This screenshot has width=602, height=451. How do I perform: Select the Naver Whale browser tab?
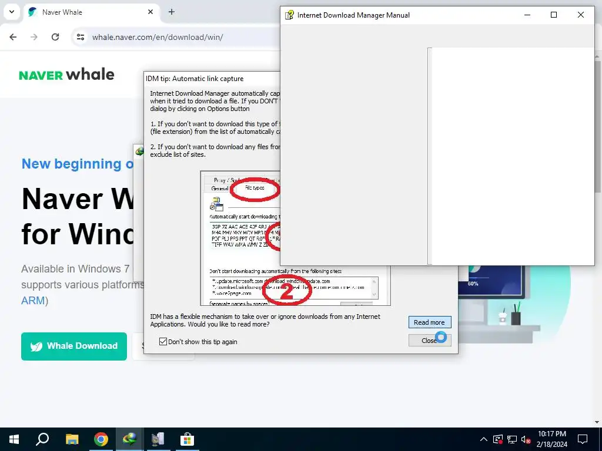[x=91, y=12]
